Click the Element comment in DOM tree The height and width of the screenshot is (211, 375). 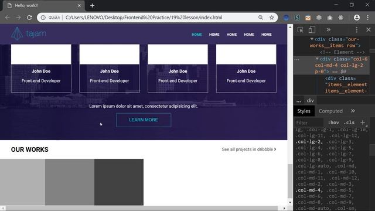coord(342,52)
